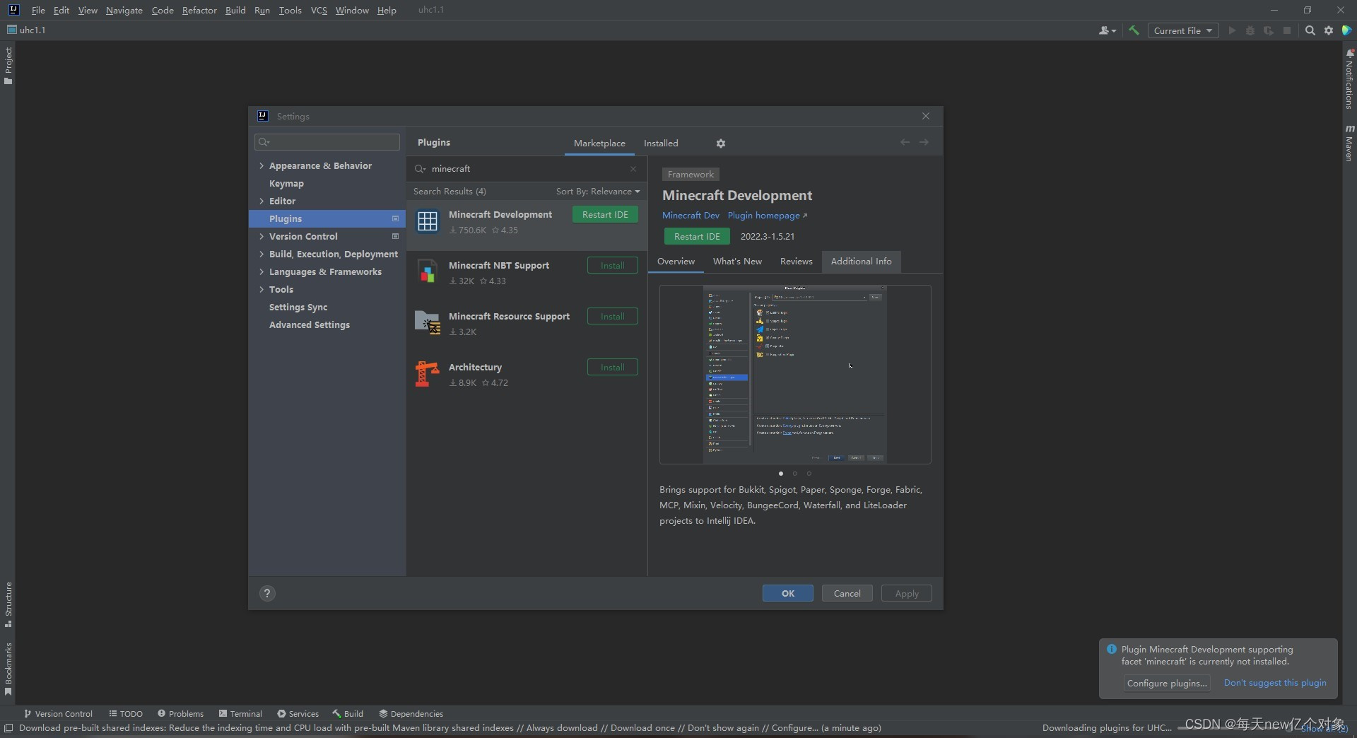Screen dimensions: 1357x738
Task: Switch to the Marketplace tab
Action: pos(599,143)
